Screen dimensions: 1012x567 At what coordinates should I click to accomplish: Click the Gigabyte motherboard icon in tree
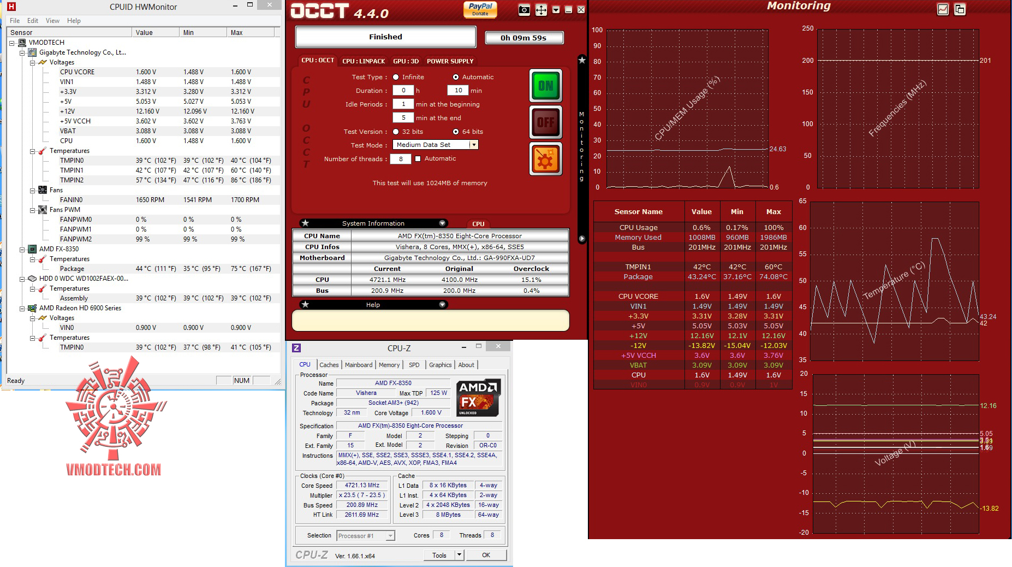point(32,52)
